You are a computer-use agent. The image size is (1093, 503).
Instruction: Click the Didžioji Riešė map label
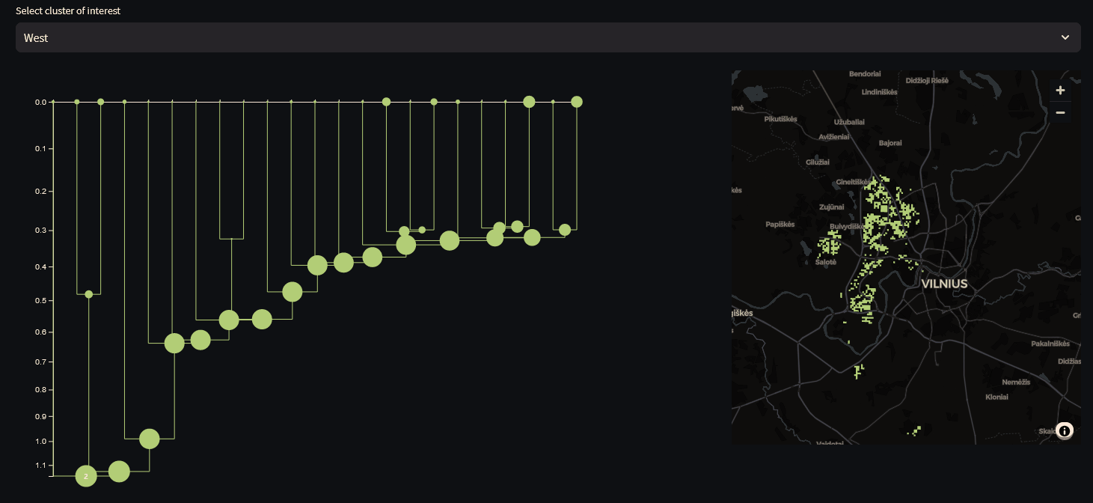click(927, 81)
